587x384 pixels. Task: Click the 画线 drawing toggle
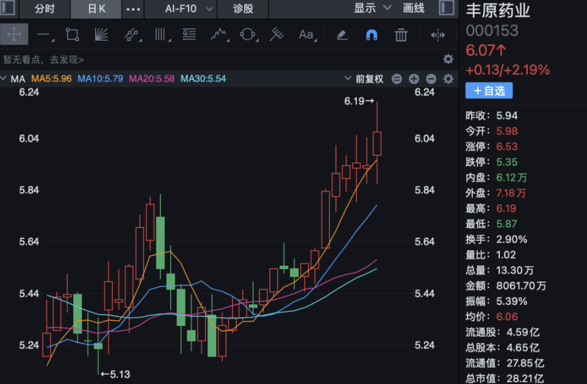[413, 8]
